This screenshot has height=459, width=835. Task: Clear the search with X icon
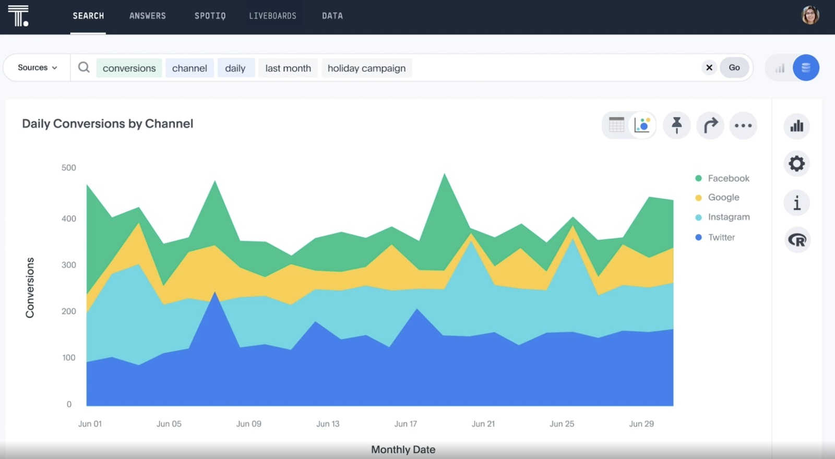click(x=709, y=67)
